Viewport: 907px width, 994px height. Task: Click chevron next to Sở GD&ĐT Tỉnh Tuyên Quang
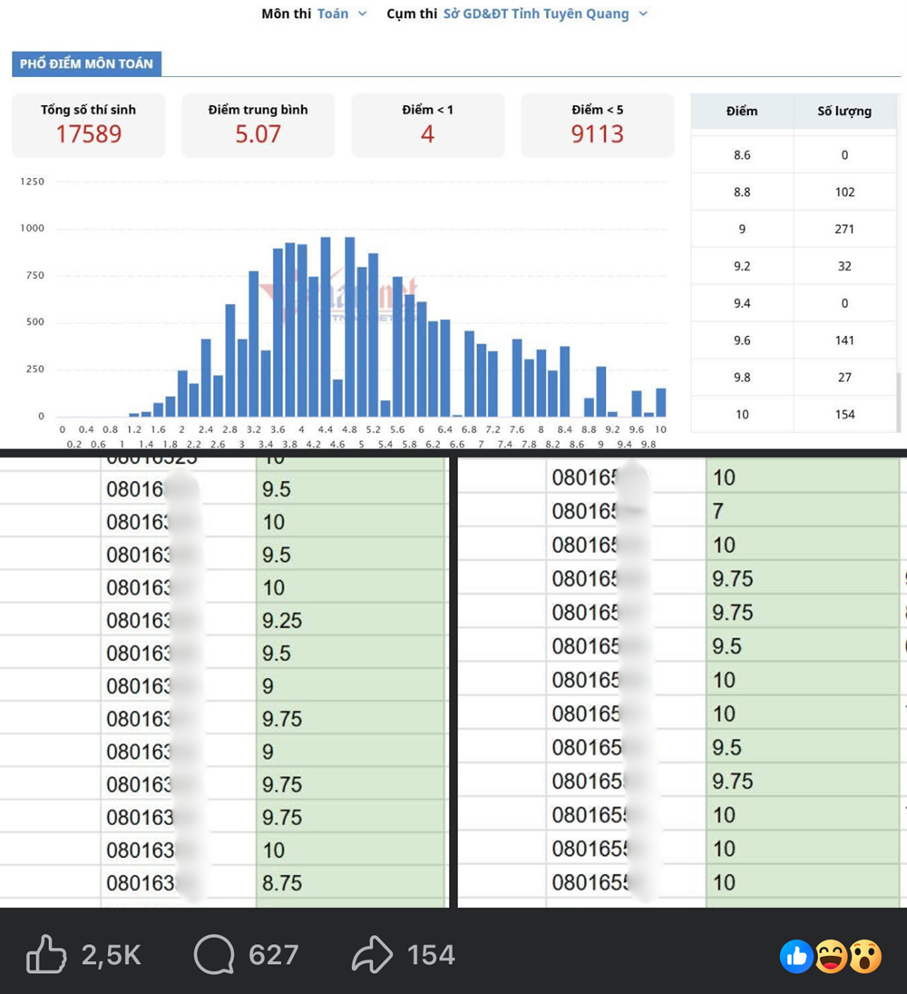(x=643, y=14)
